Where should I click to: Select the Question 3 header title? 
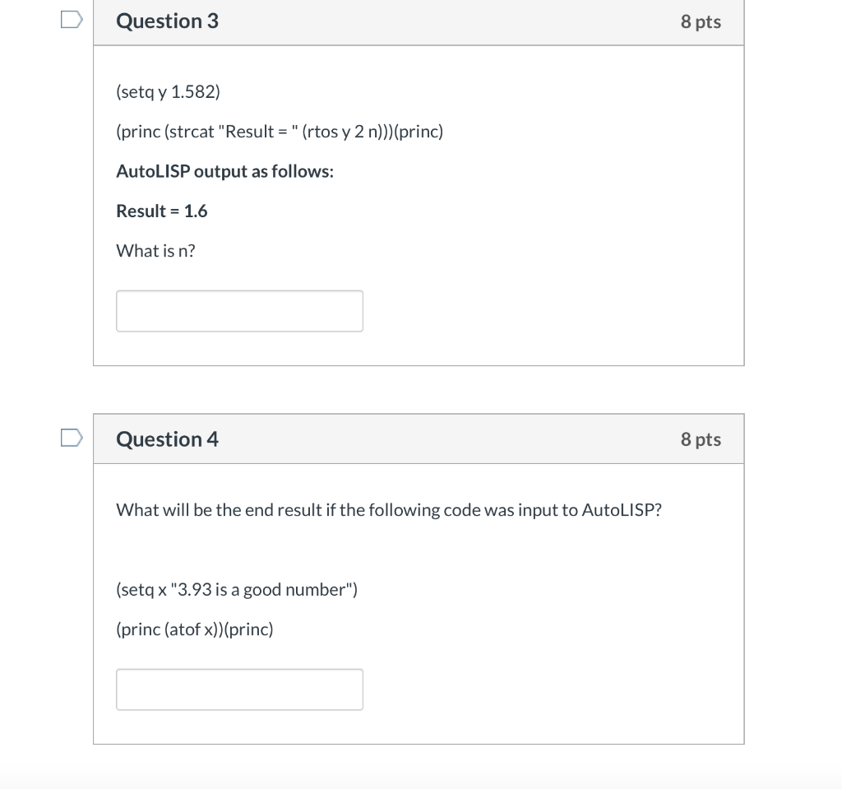pos(167,21)
